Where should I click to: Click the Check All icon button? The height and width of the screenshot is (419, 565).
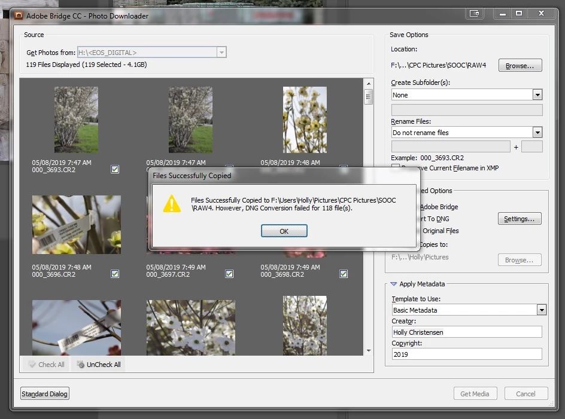coord(46,364)
